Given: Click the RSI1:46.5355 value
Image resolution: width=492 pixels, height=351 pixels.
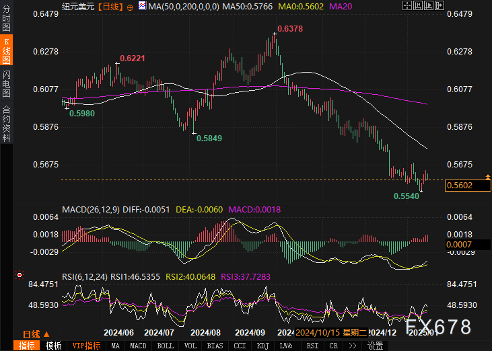Looking at the screenshot, I should pos(135,277).
